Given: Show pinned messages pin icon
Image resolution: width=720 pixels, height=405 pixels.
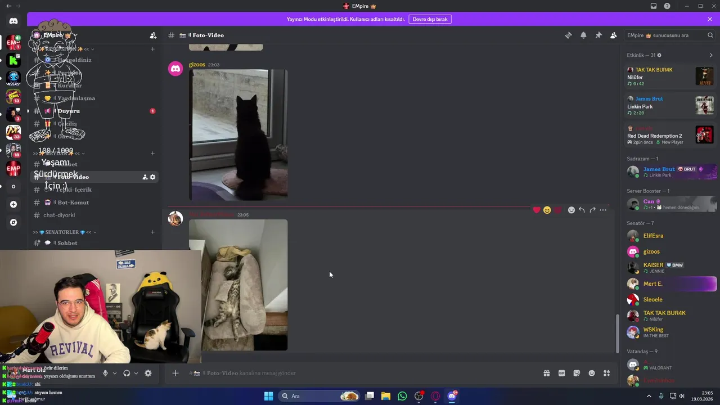Looking at the screenshot, I should [x=598, y=35].
